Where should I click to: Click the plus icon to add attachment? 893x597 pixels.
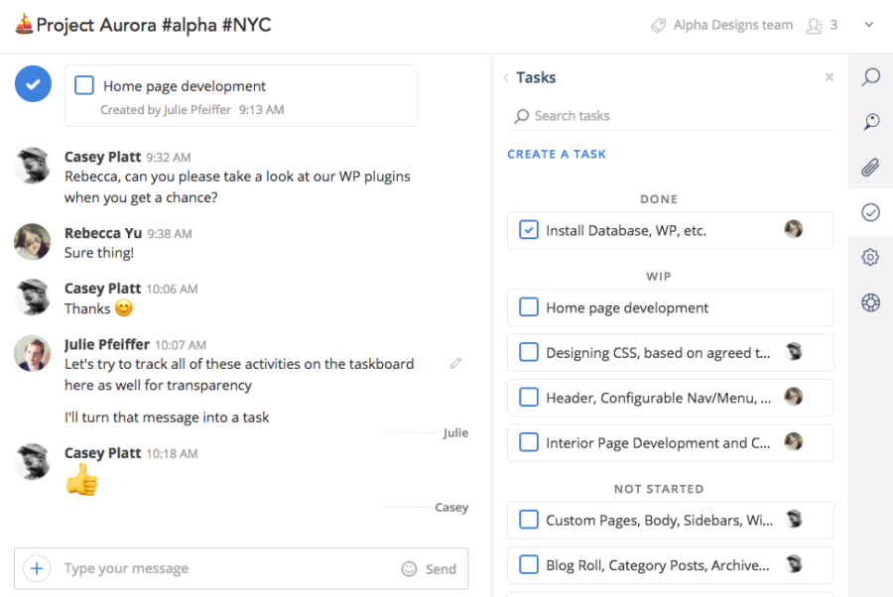[37, 568]
